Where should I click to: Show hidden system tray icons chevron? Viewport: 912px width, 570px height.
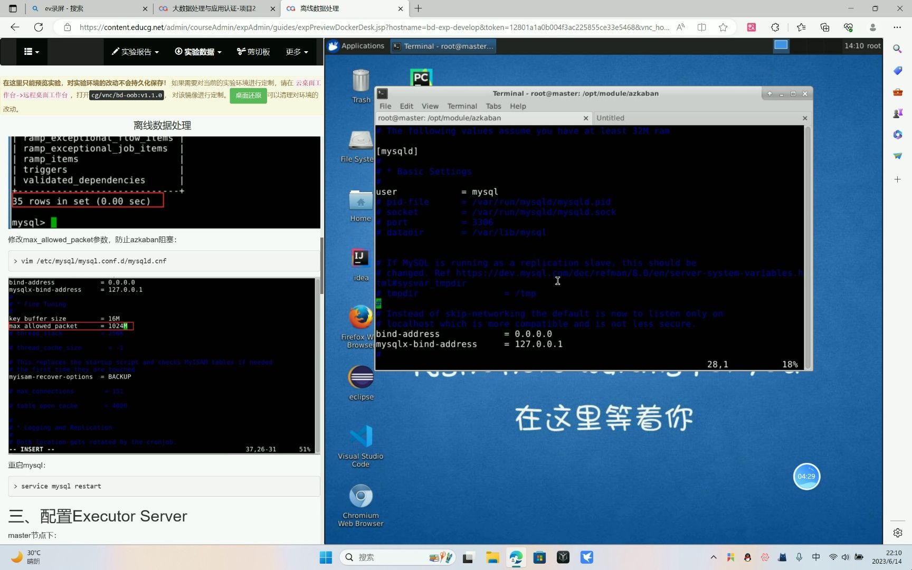(714, 557)
